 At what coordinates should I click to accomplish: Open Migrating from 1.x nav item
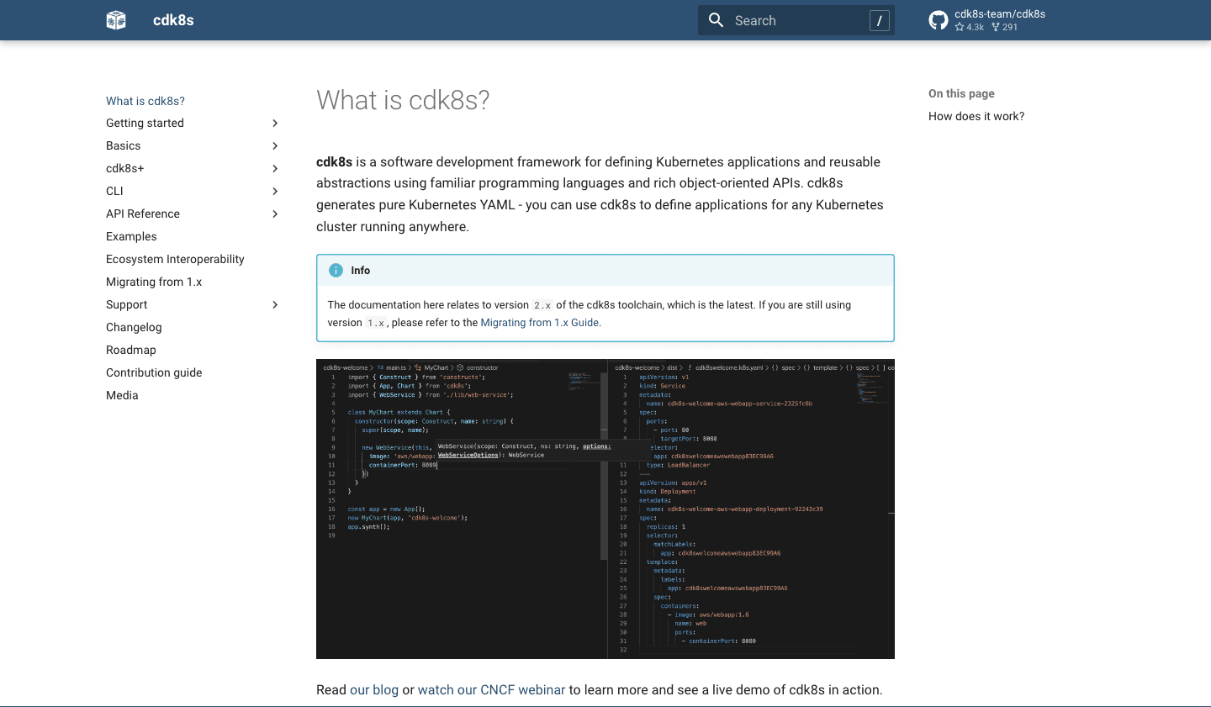154,282
